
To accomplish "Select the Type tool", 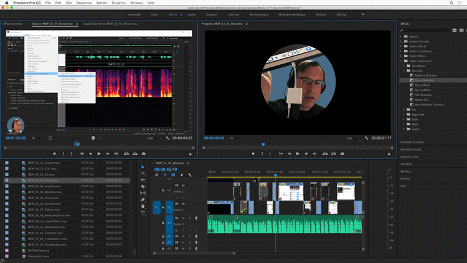I will pos(143,213).
